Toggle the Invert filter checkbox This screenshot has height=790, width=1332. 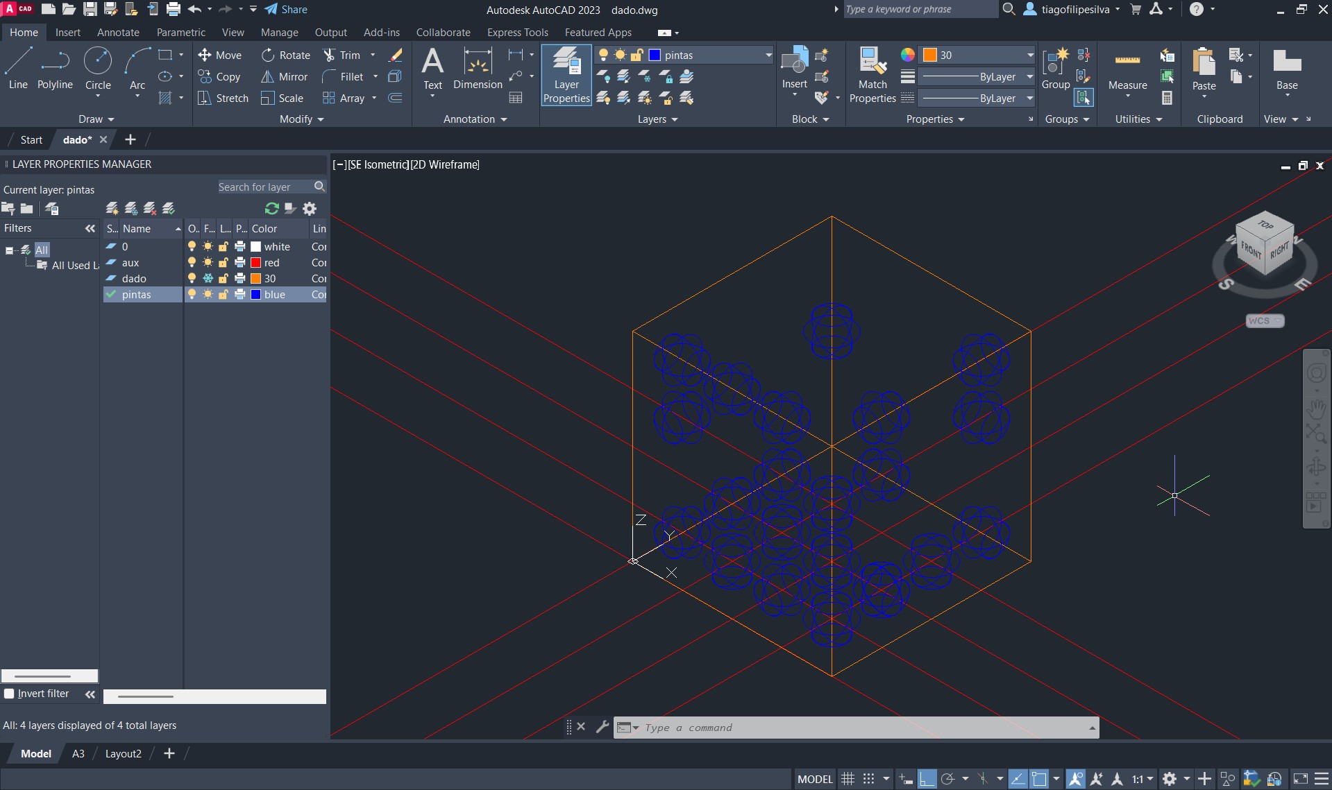pos(9,694)
